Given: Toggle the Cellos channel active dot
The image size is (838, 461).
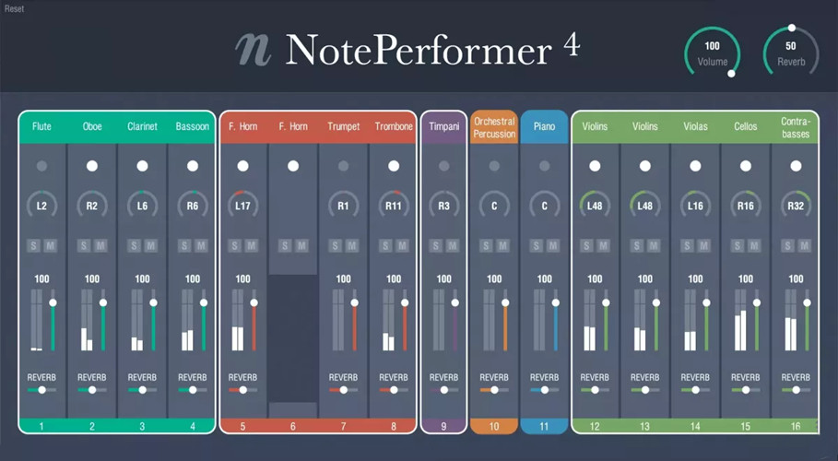Looking at the screenshot, I should coord(746,166).
